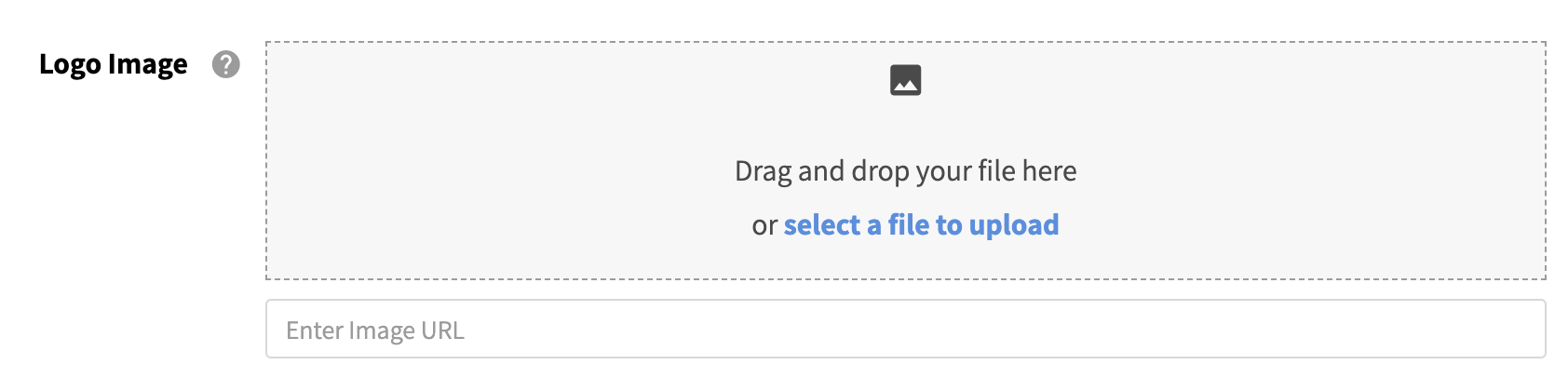
Task: Focus the image URL text box
Action: 905,330
